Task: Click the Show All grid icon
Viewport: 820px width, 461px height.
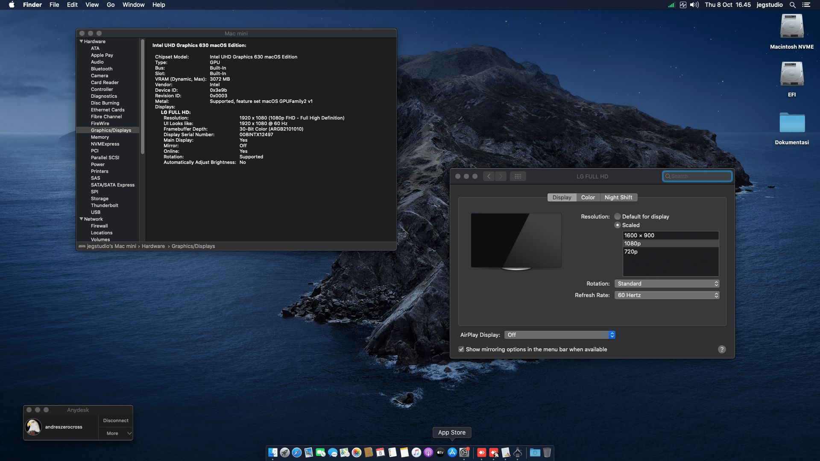Action: click(x=518, y=176)
